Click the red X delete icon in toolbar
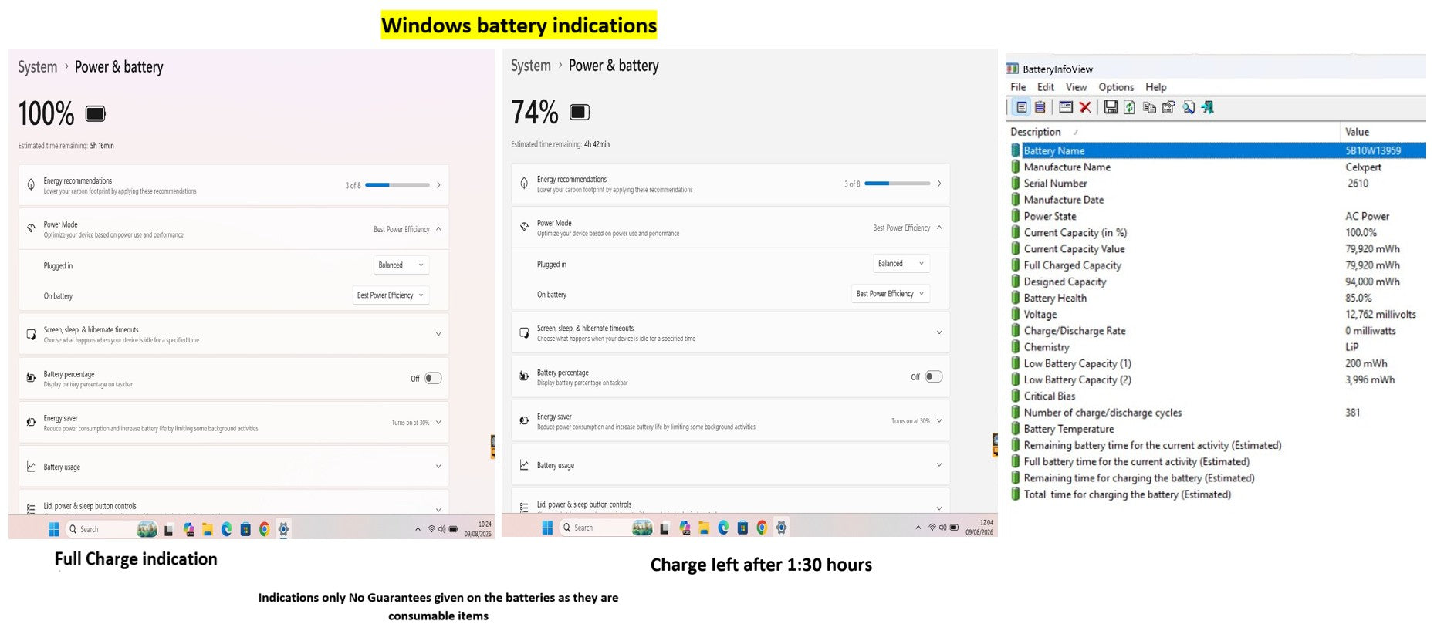 [x=1085, y=107]
